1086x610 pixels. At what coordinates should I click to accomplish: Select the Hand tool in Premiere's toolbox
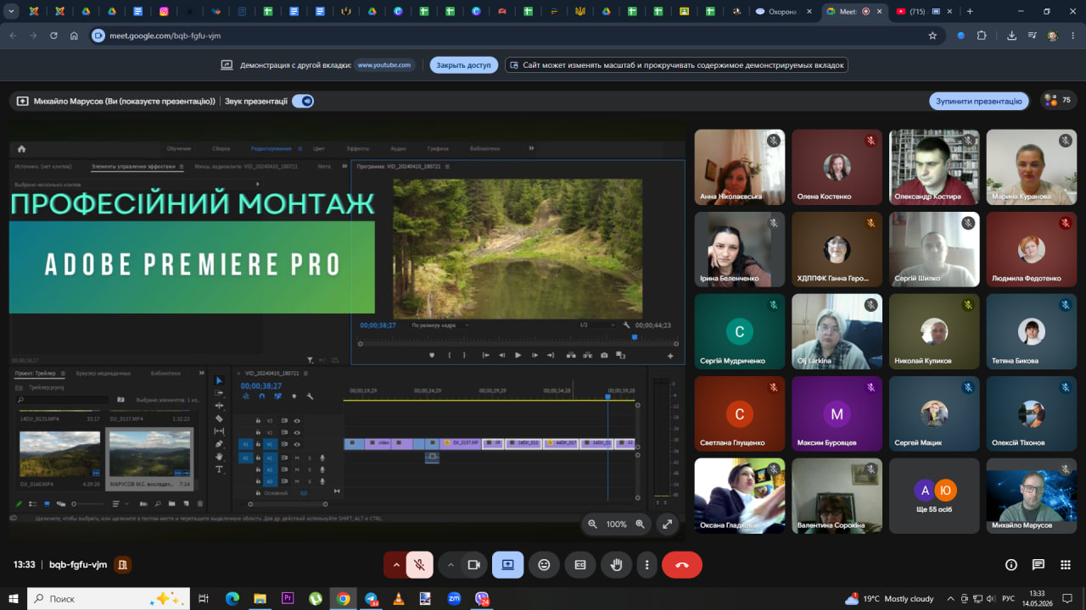point(219,457)
